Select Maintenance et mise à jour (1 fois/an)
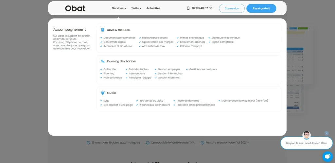 pyautogui.click(x=245, y=101)
